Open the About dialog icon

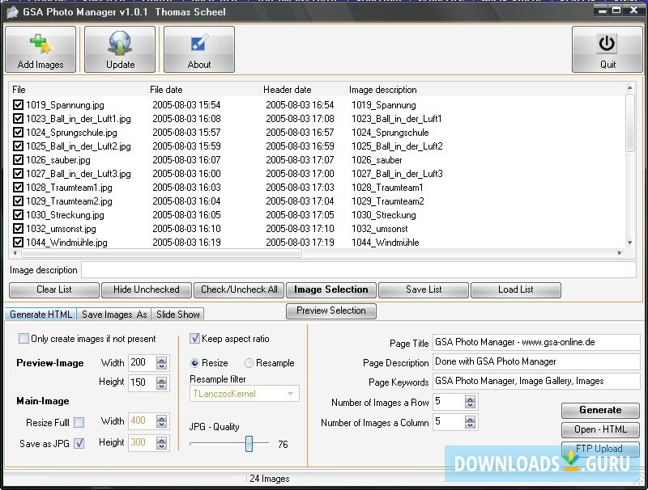[x=199, y=49]
